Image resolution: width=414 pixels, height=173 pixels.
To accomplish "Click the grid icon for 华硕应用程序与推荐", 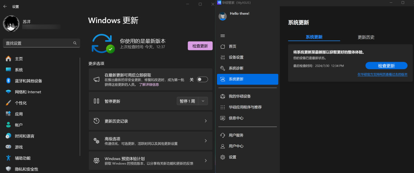I will pos(223,107).
